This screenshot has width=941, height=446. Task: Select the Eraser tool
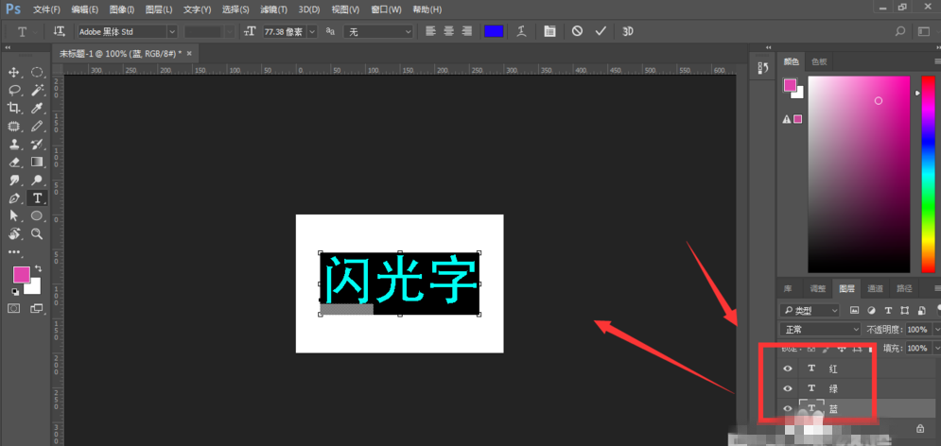(14, 163)
